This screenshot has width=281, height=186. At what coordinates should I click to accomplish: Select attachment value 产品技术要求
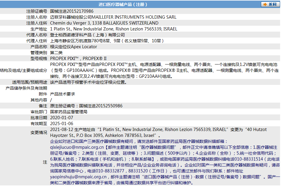click(x=62, y=94)
